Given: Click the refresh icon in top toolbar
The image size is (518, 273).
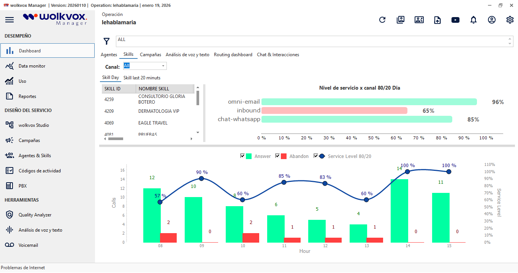Looking at the screenshot, I should click(x=382, y=20).
